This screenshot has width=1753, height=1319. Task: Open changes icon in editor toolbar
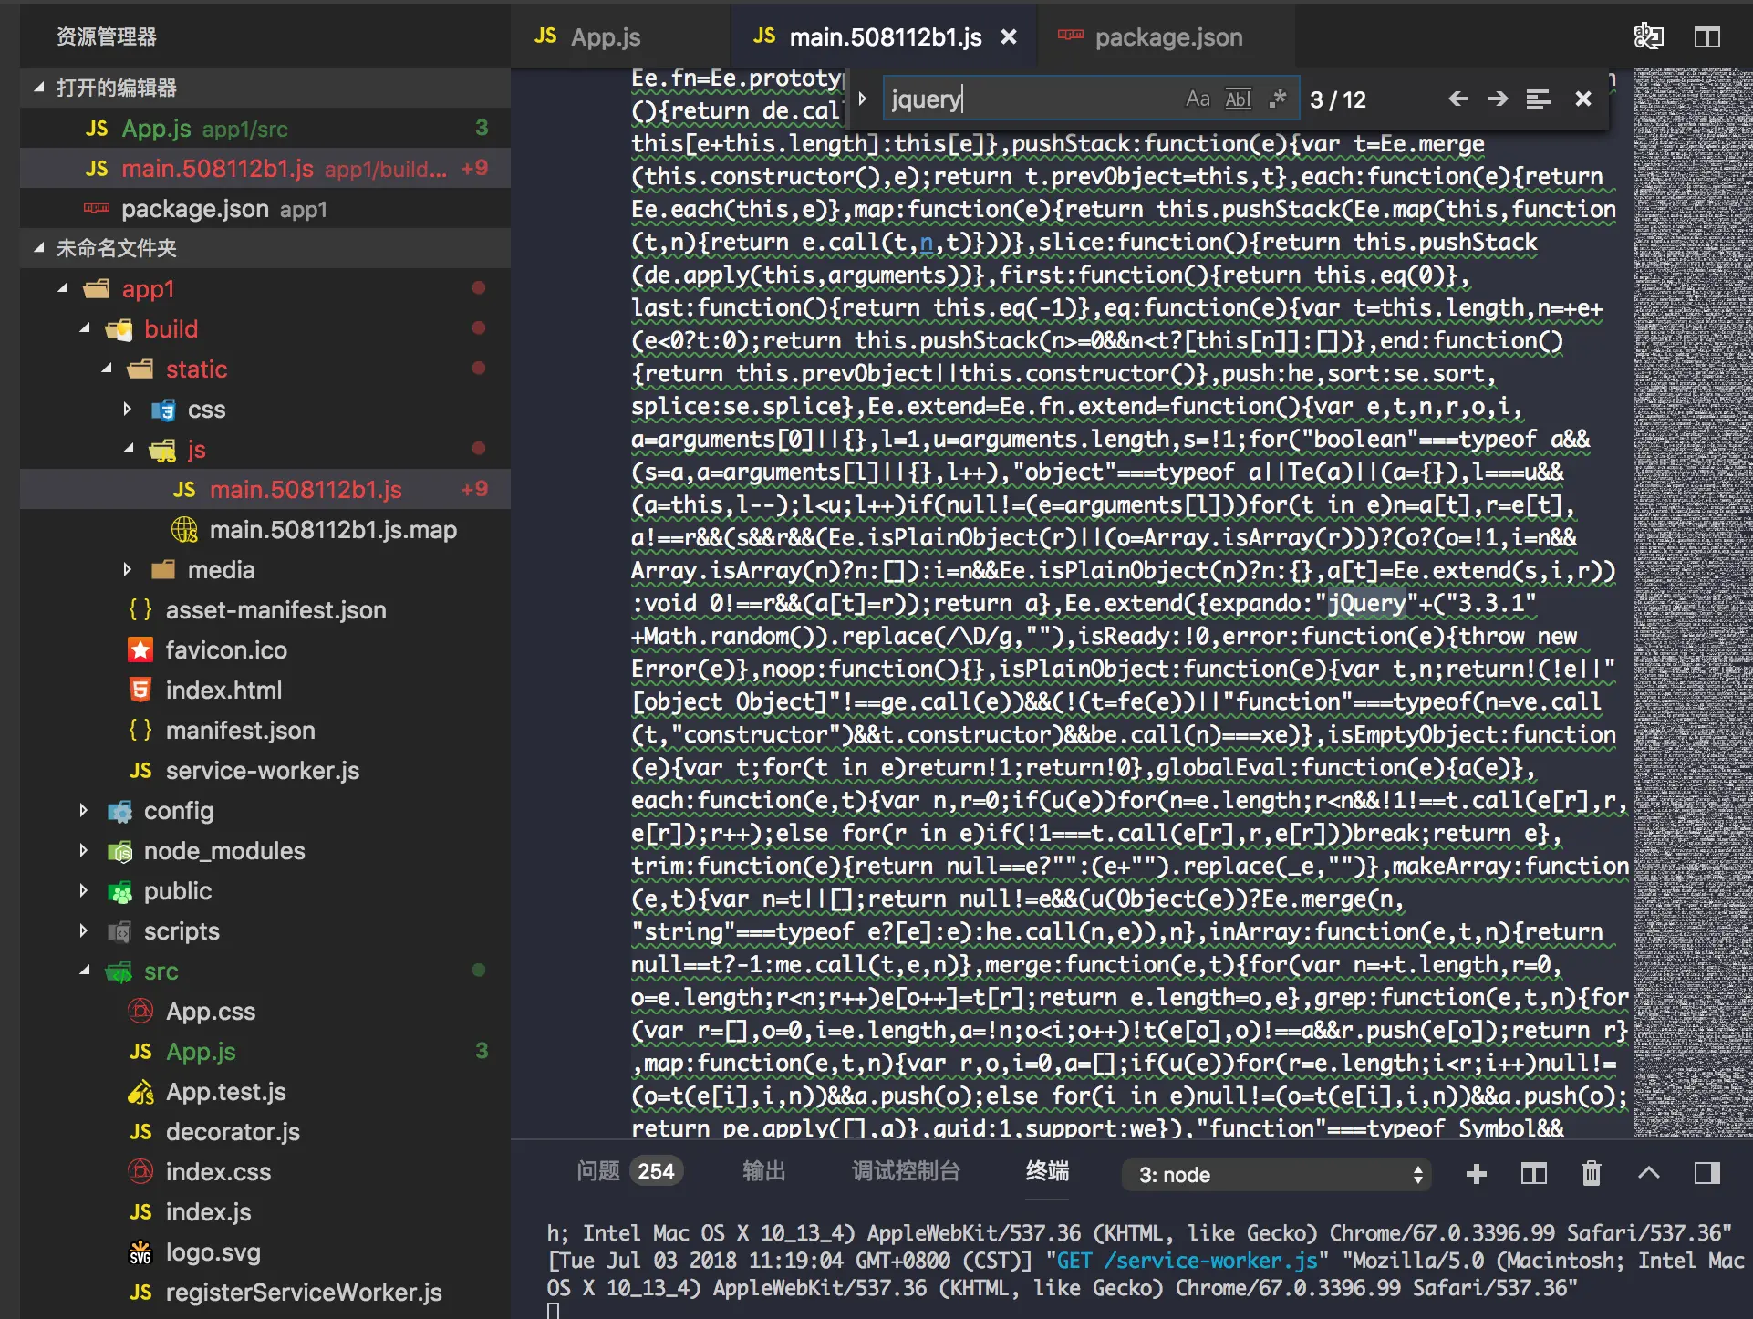coord(1648,37)
